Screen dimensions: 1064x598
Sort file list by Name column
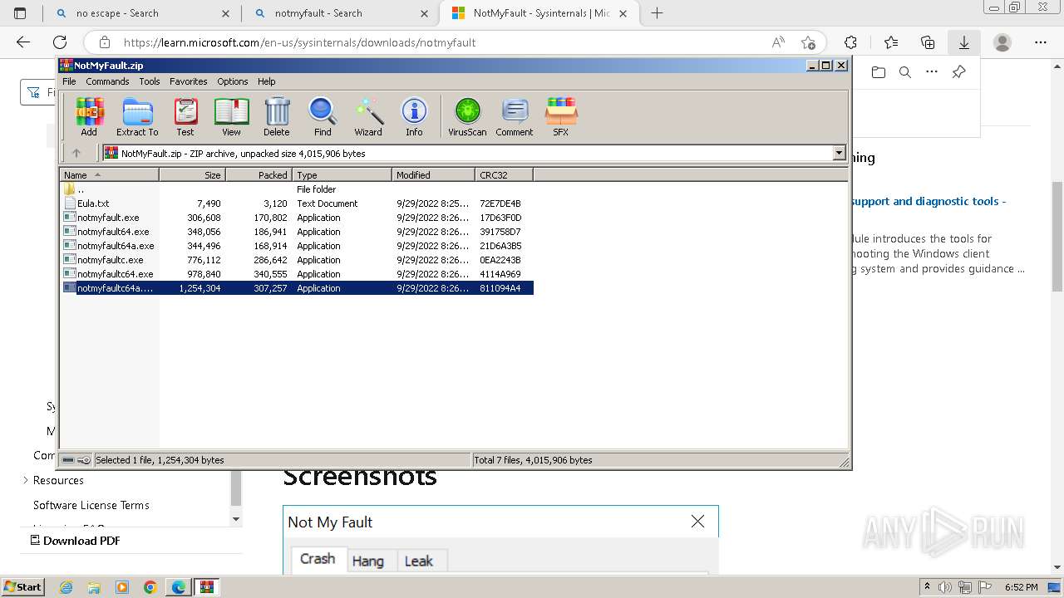[x=110, y=174]
